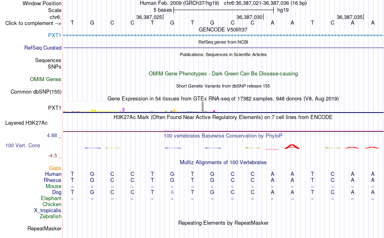The width and height of the screenshot is (384, 238).
Task: Open the Publications: Sequences in Scientific Articles title
Action: point(223,54)
